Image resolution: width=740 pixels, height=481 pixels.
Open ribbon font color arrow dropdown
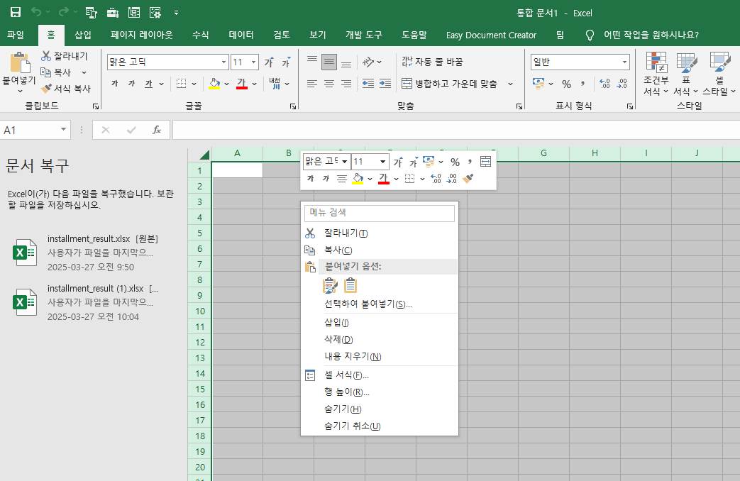click(x=254, y=84)
